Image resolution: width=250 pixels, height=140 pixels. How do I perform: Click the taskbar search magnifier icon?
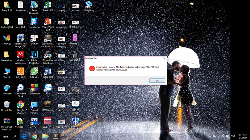[14, 136]
